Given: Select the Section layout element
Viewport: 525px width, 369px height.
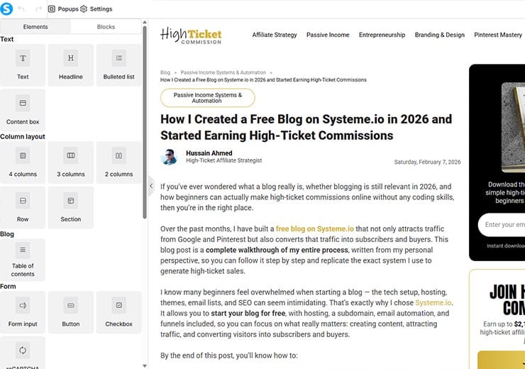Looking at the screenshot, I should point(71,208).
